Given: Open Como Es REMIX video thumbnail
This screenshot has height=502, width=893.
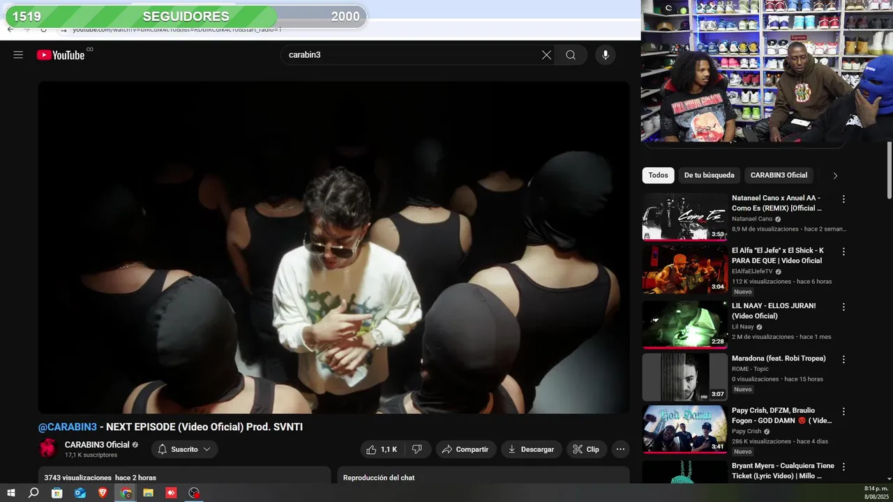Looking at the screenshot, I should coord(684,217).
